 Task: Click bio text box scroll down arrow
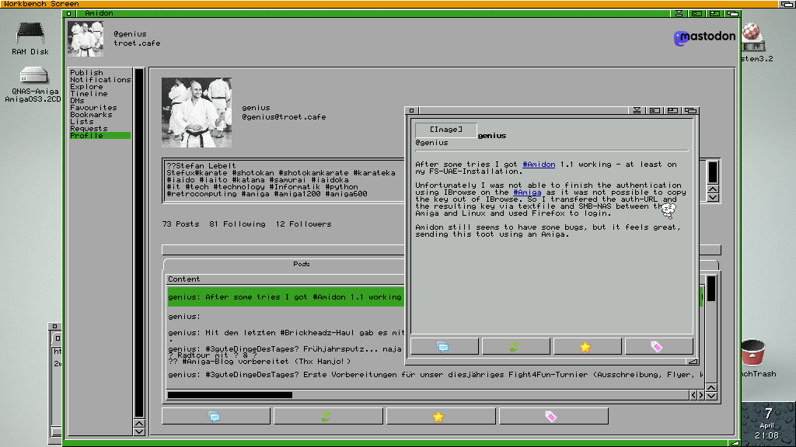tap(713, 198)
